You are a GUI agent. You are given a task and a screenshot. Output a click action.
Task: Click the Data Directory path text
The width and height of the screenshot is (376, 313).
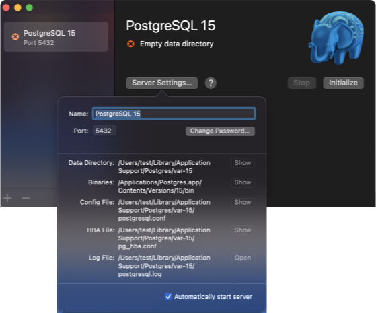(x=164, y=167)
